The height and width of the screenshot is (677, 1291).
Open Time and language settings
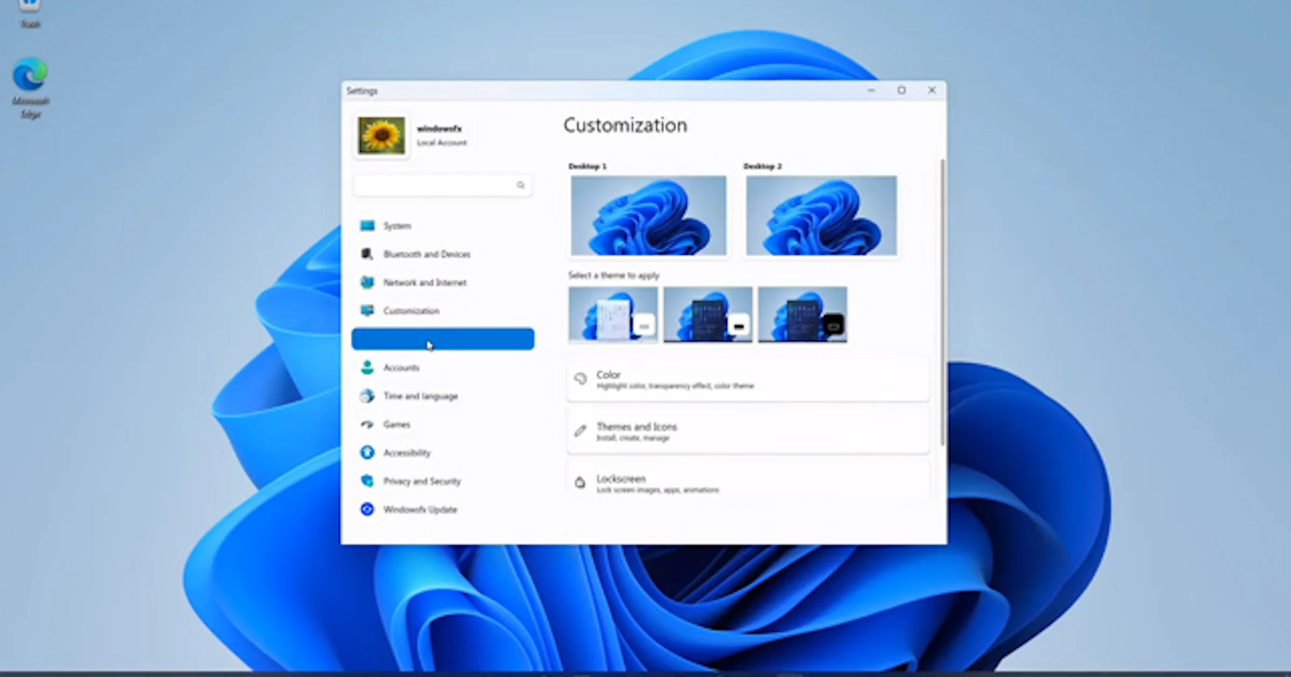(443, 396)
